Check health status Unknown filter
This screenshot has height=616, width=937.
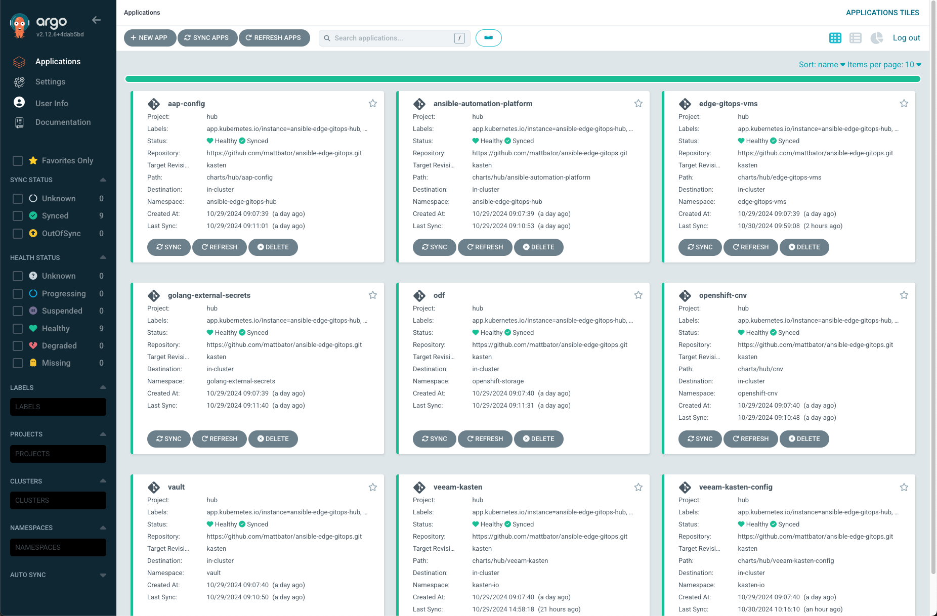18,276
